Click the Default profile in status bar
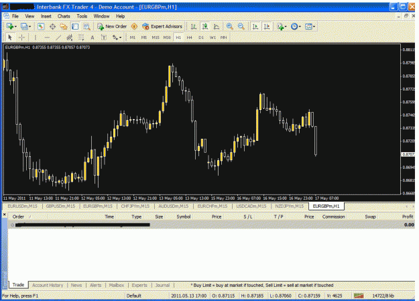Viewport: 419px width, 301px height. point(134,296)
